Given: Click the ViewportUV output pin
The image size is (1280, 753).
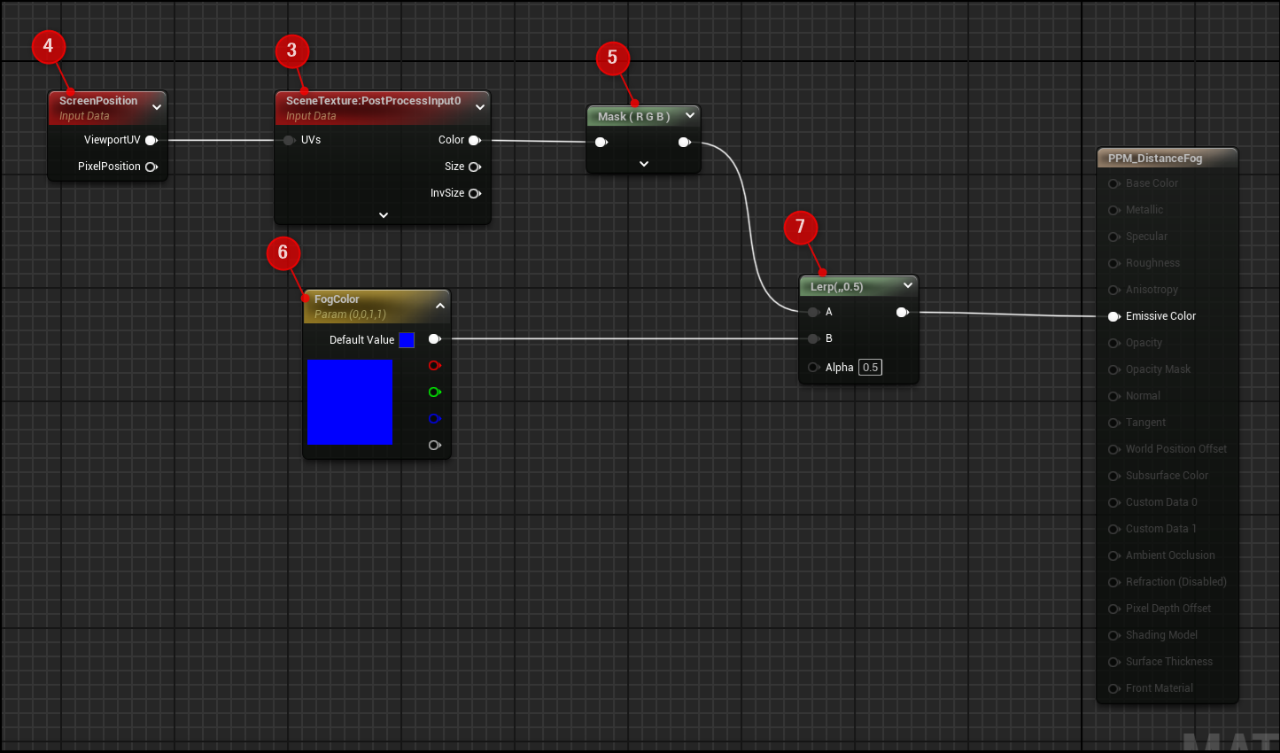Looking at the screenshot, I should (x=151, y=140).
